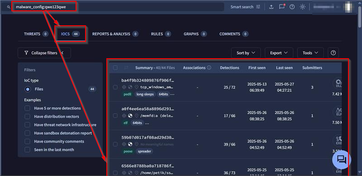Expand more tags in ba4f9b324 row

172,94
